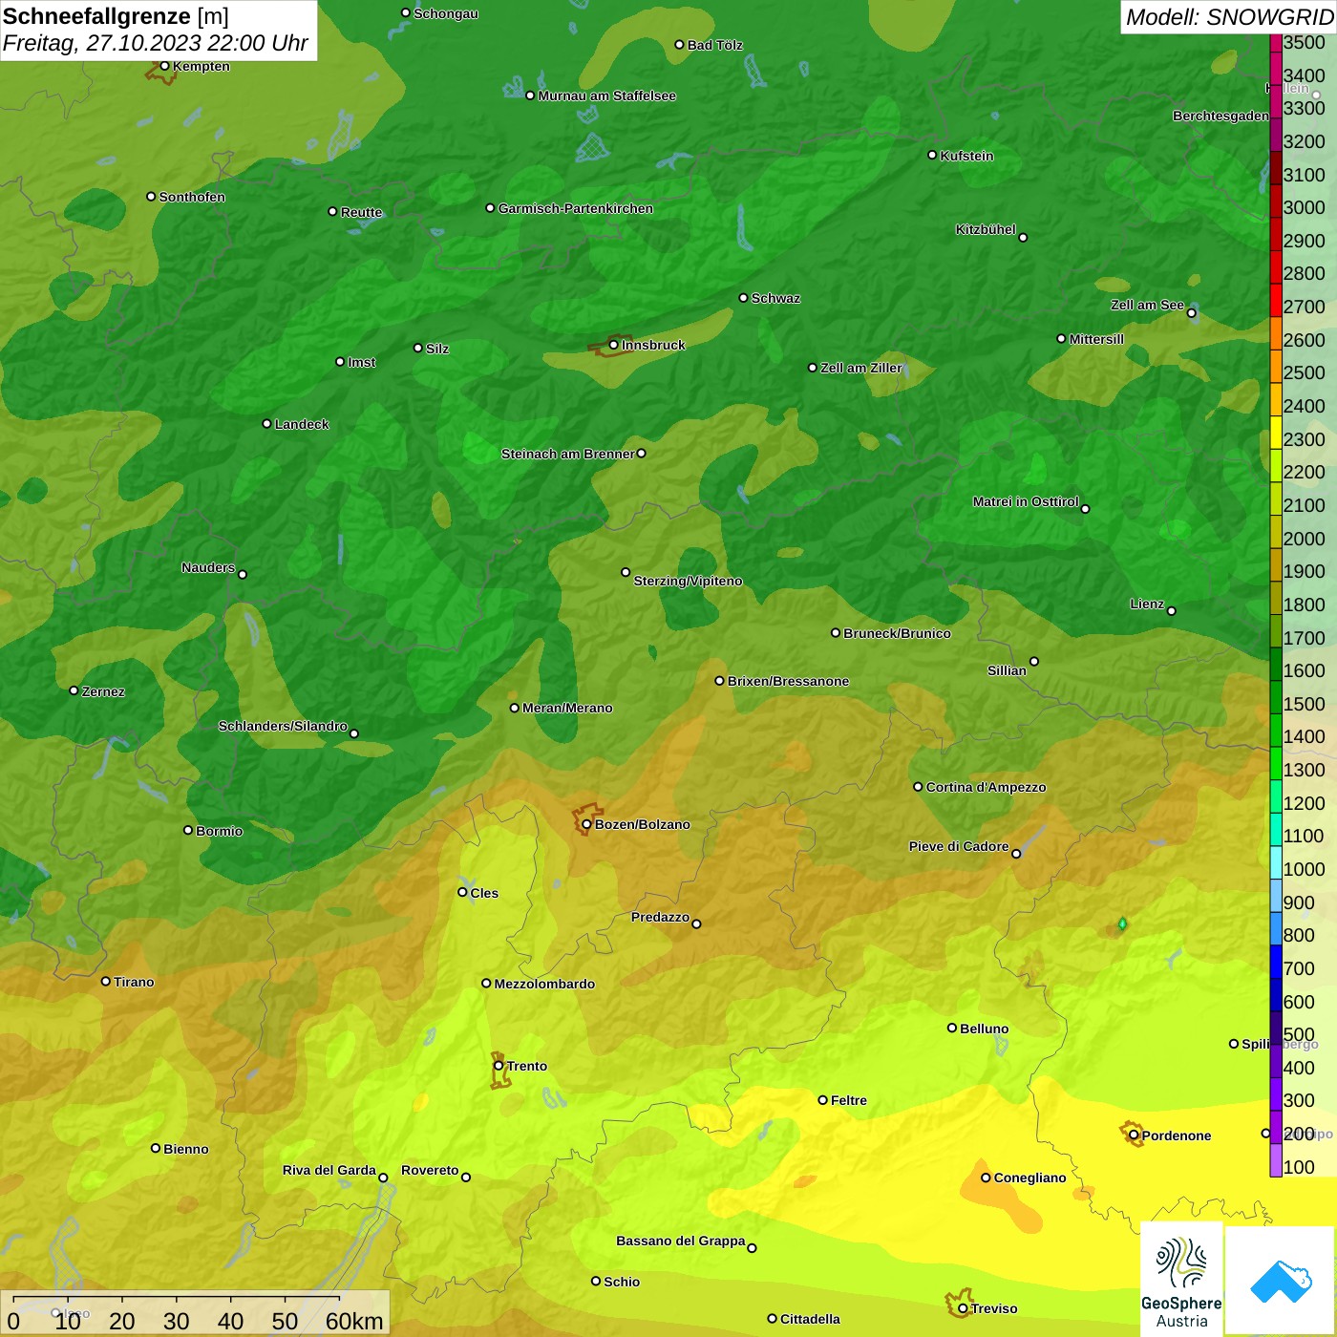Click the 'Bormio' map label
The width and height of the screenshot is (1337, 1337).
[219, 831]
